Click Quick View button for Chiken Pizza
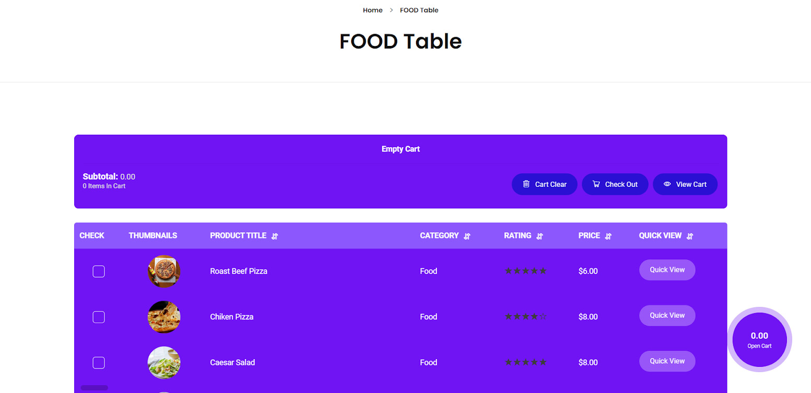Viewport: 811px width, 393px height. (667, 315)
